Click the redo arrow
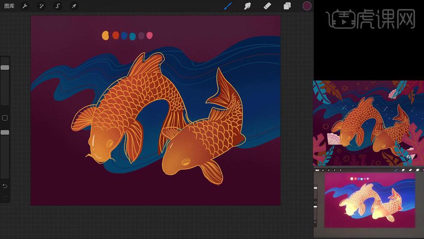This screenshot has width=424, height=239. coord(5,197)
